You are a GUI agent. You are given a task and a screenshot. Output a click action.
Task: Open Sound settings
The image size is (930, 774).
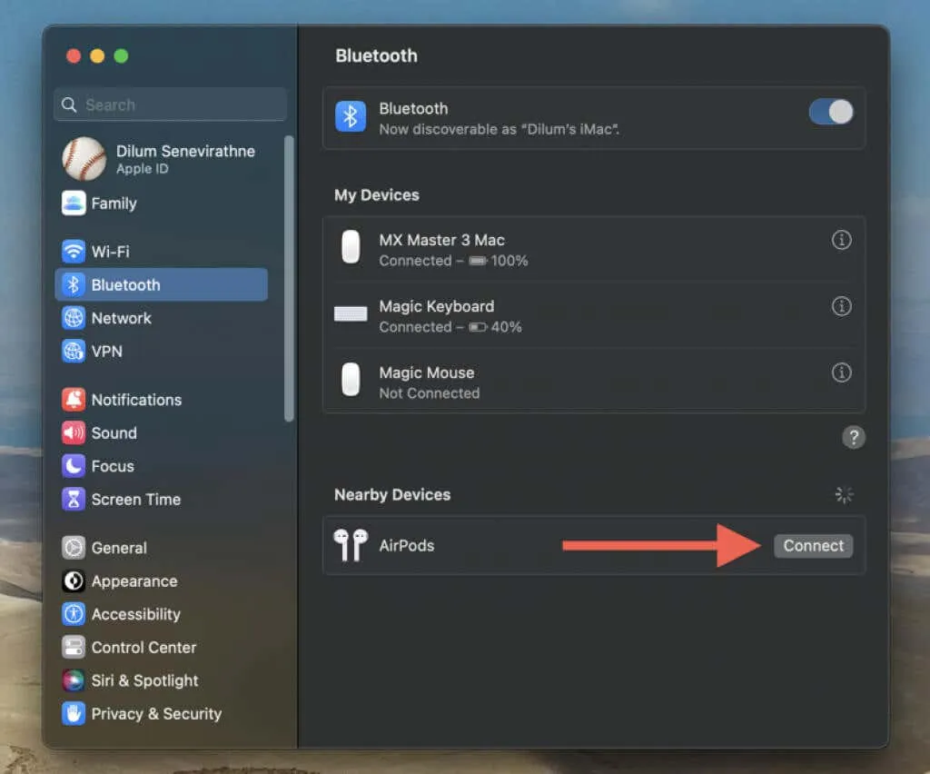pos(114,433)
